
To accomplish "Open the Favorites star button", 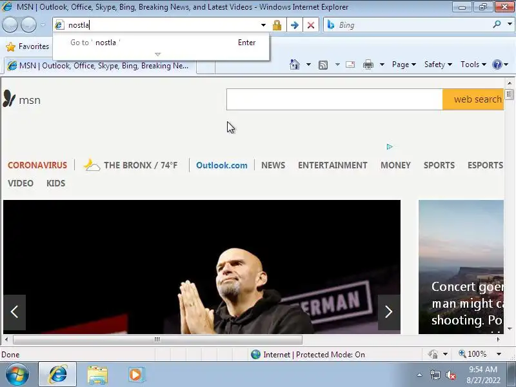I will (x=27, y=46).
